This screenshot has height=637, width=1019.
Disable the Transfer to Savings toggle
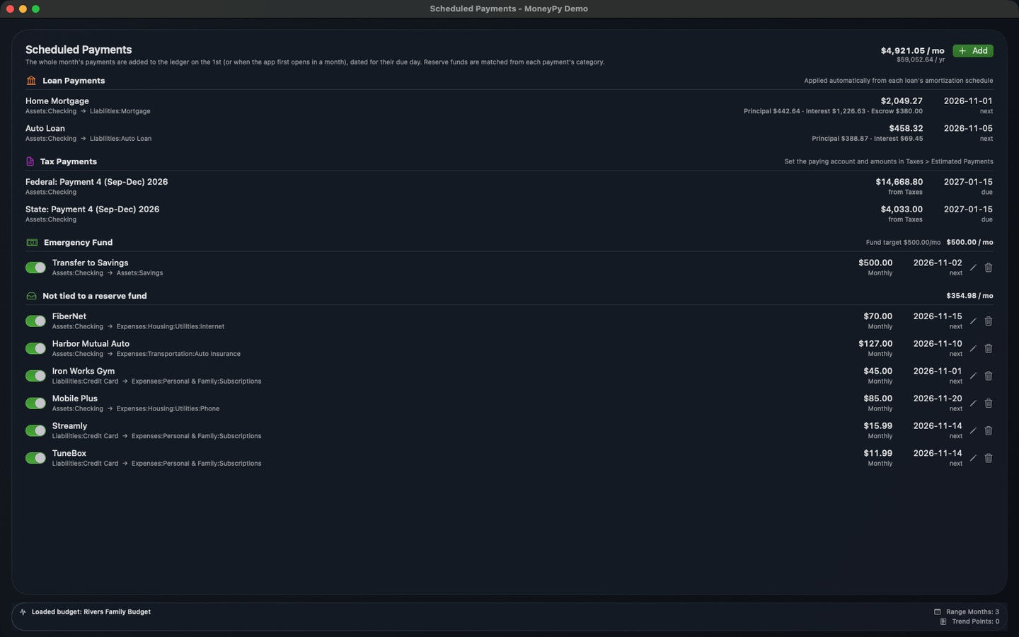point(35,268)
